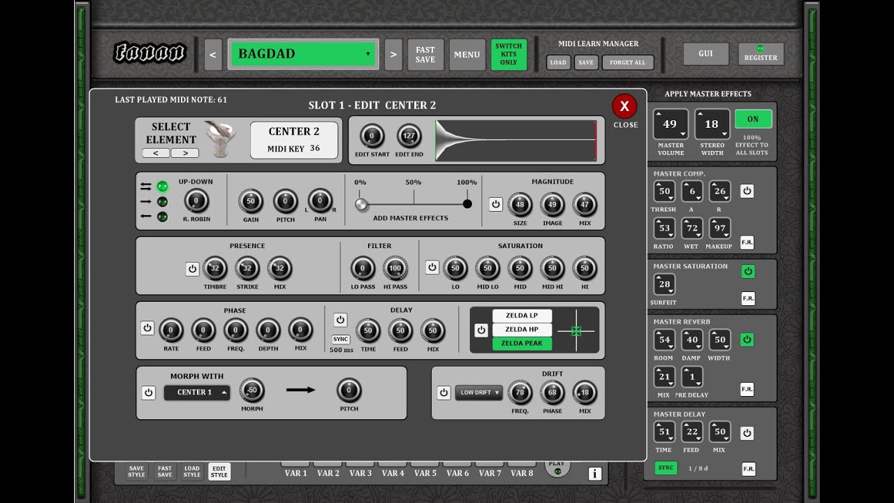Viewport: 894px width, 503px height.
Task: Select next element arrow
Action: click(x=185, y=153)
